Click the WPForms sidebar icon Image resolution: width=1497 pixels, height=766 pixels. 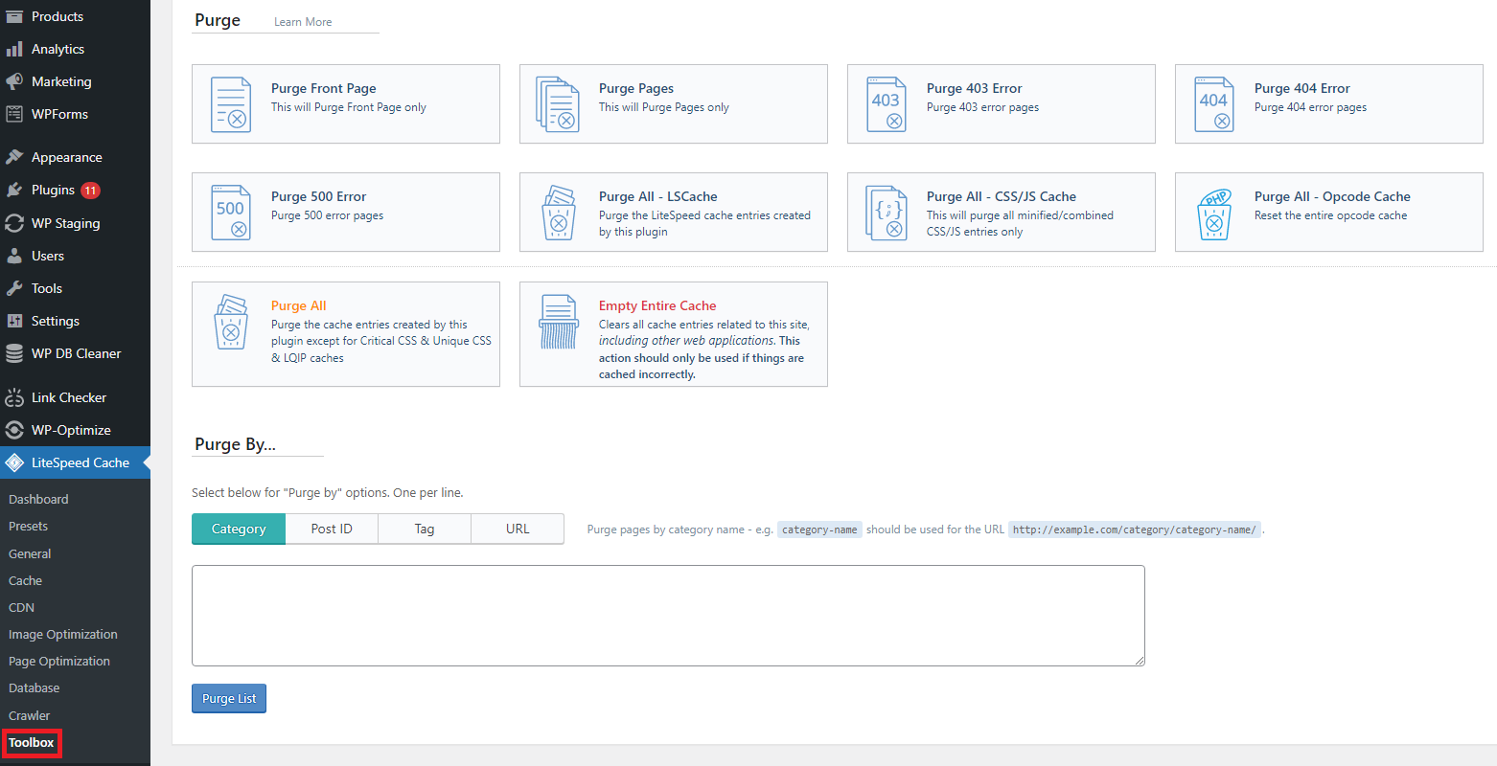click(x=15, y=114)
